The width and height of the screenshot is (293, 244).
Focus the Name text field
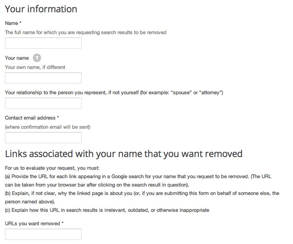tap(43, 43)
